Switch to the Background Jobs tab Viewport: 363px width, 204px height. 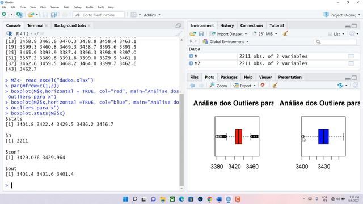click(x=70, y=25)
